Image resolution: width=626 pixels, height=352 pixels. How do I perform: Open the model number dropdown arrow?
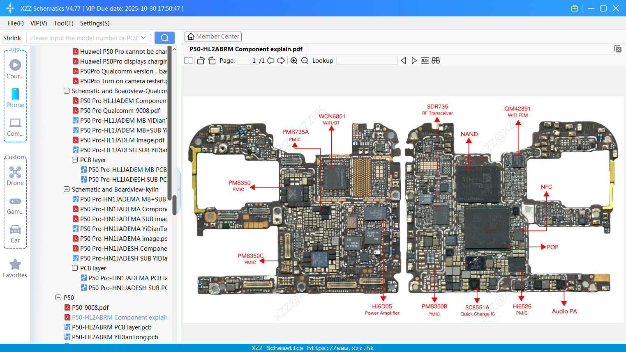tap(143, 38)
